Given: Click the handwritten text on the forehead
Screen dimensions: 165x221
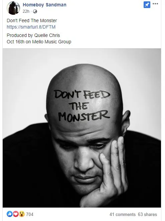Looking at the screenshot, I should (x=82, y=105).
